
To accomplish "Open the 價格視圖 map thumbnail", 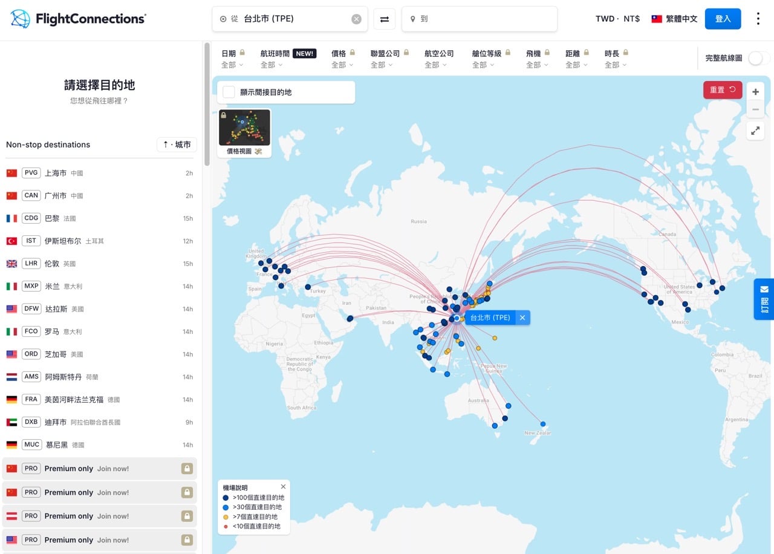I will pos(244,132).
